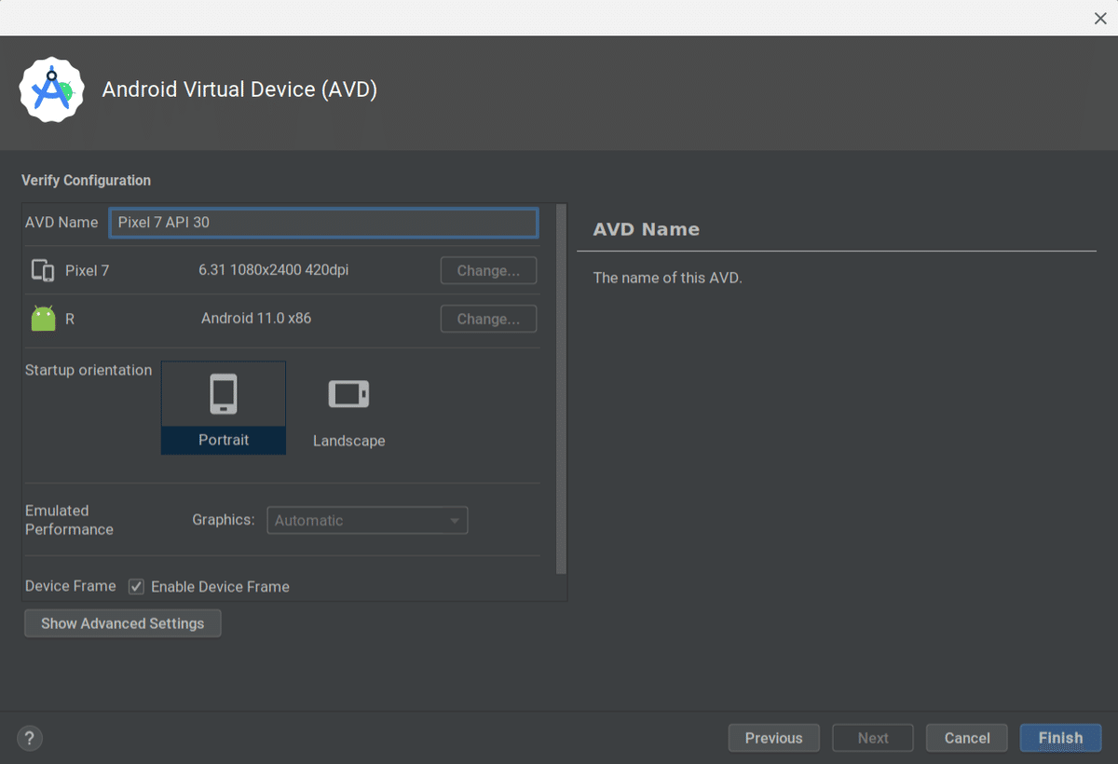
Task: Go back with the Previous button
Action: click(x=773, y=738)
